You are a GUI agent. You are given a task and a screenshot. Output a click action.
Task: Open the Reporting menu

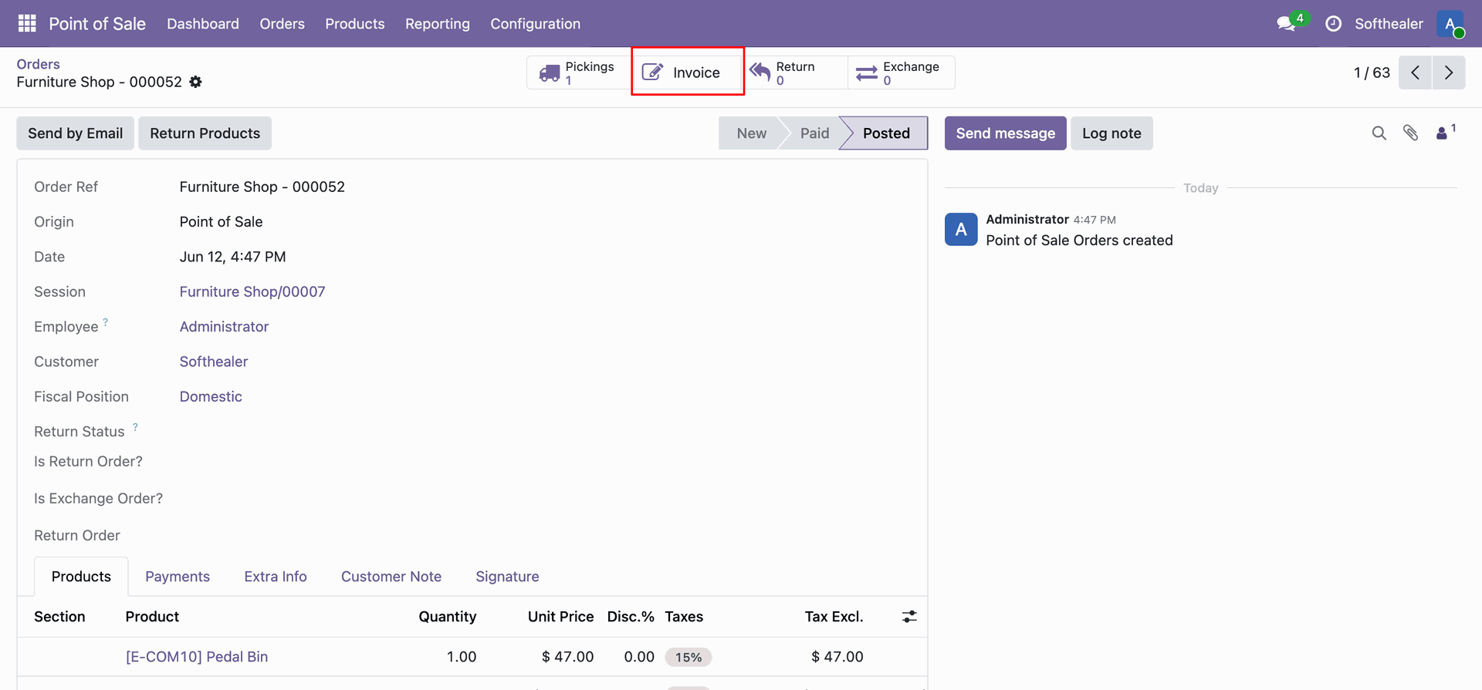tap(438, 24)
